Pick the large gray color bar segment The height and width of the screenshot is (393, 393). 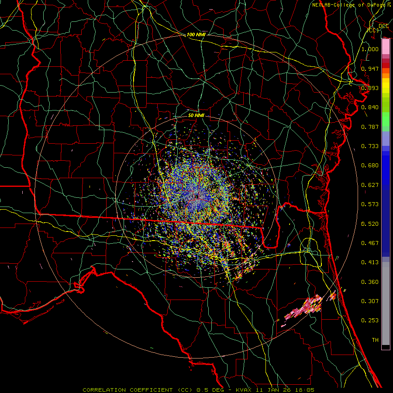[386, 306]
